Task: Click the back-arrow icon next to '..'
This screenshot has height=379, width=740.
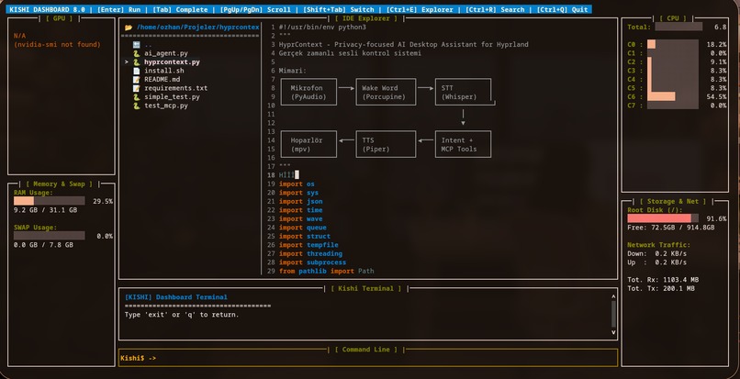Action: tap(137, 45)
